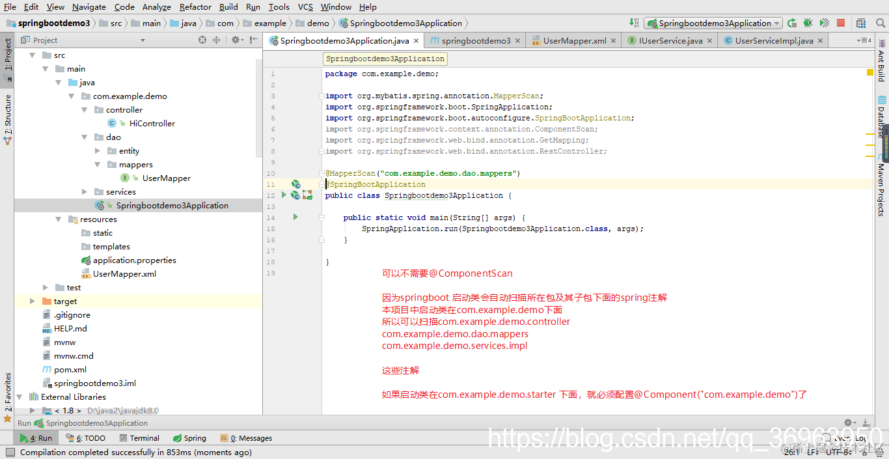Stop the running application with red square
The height and width of the screenshot is (459, 889).
pyautogui.click(x=841, y=23)
